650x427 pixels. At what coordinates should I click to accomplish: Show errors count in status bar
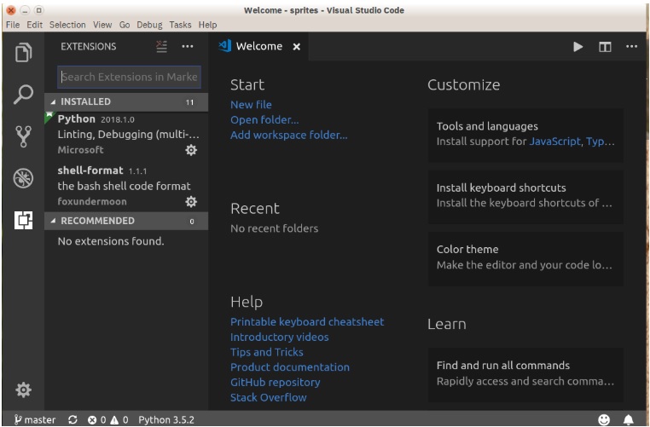click(x=96, y=419)
